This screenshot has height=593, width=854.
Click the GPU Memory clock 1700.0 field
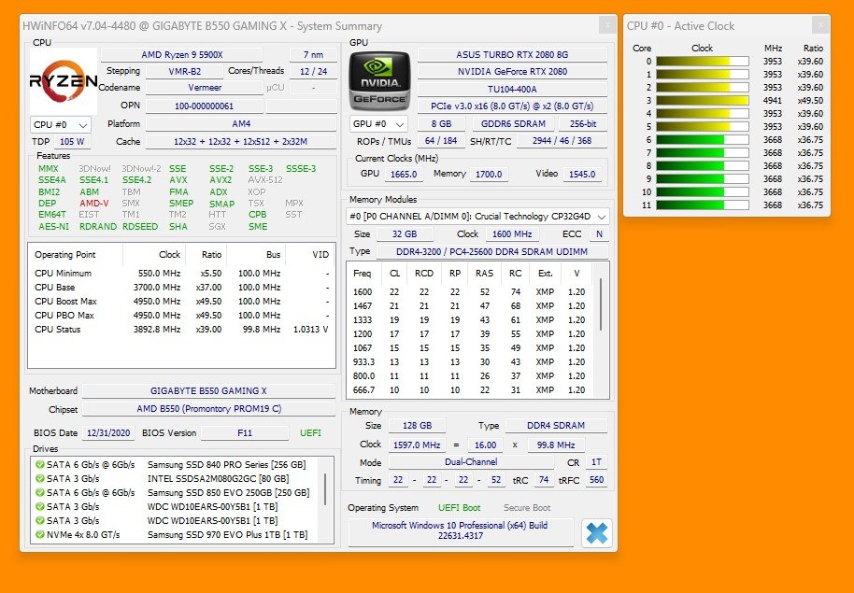pos(489,175)
